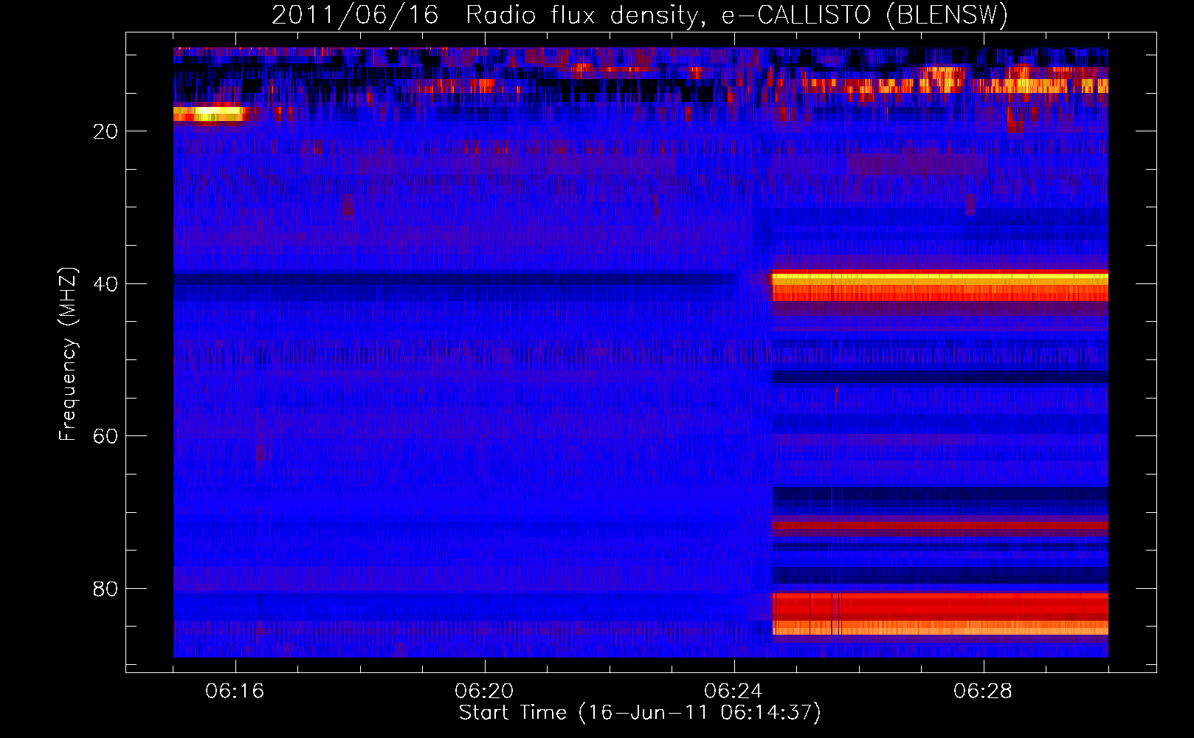The image size is (1194, 738).
Task: Click the 20 MHz frequency tick label
Action: [106, 131]
